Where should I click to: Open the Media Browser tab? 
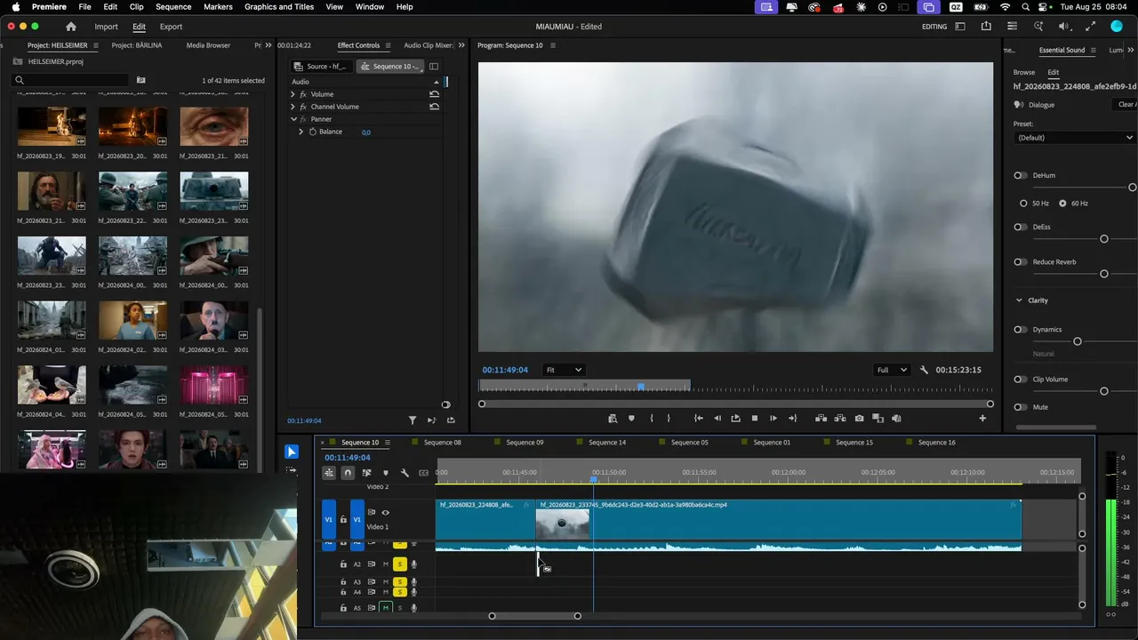click(x=208, y=45)
